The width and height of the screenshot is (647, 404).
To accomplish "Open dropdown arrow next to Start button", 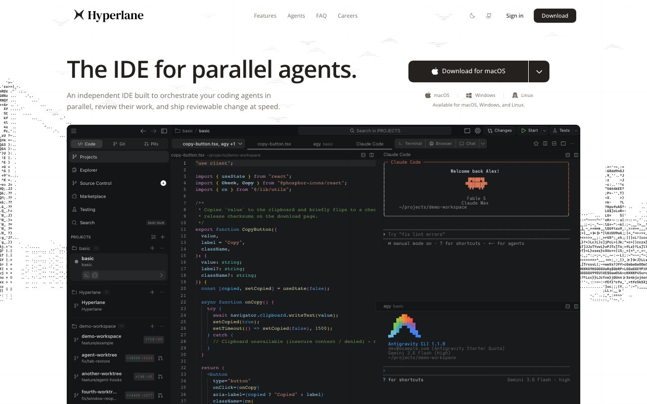I will point(544,131).
